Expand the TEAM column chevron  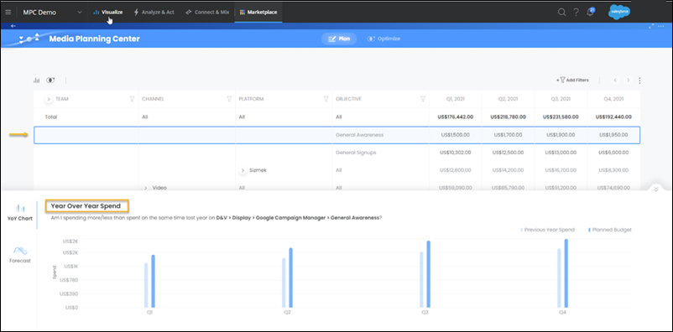[x=49, y=99]
